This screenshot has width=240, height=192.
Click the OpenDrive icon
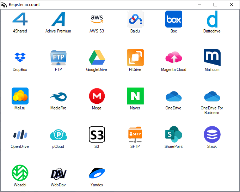[x=20, y=134]
